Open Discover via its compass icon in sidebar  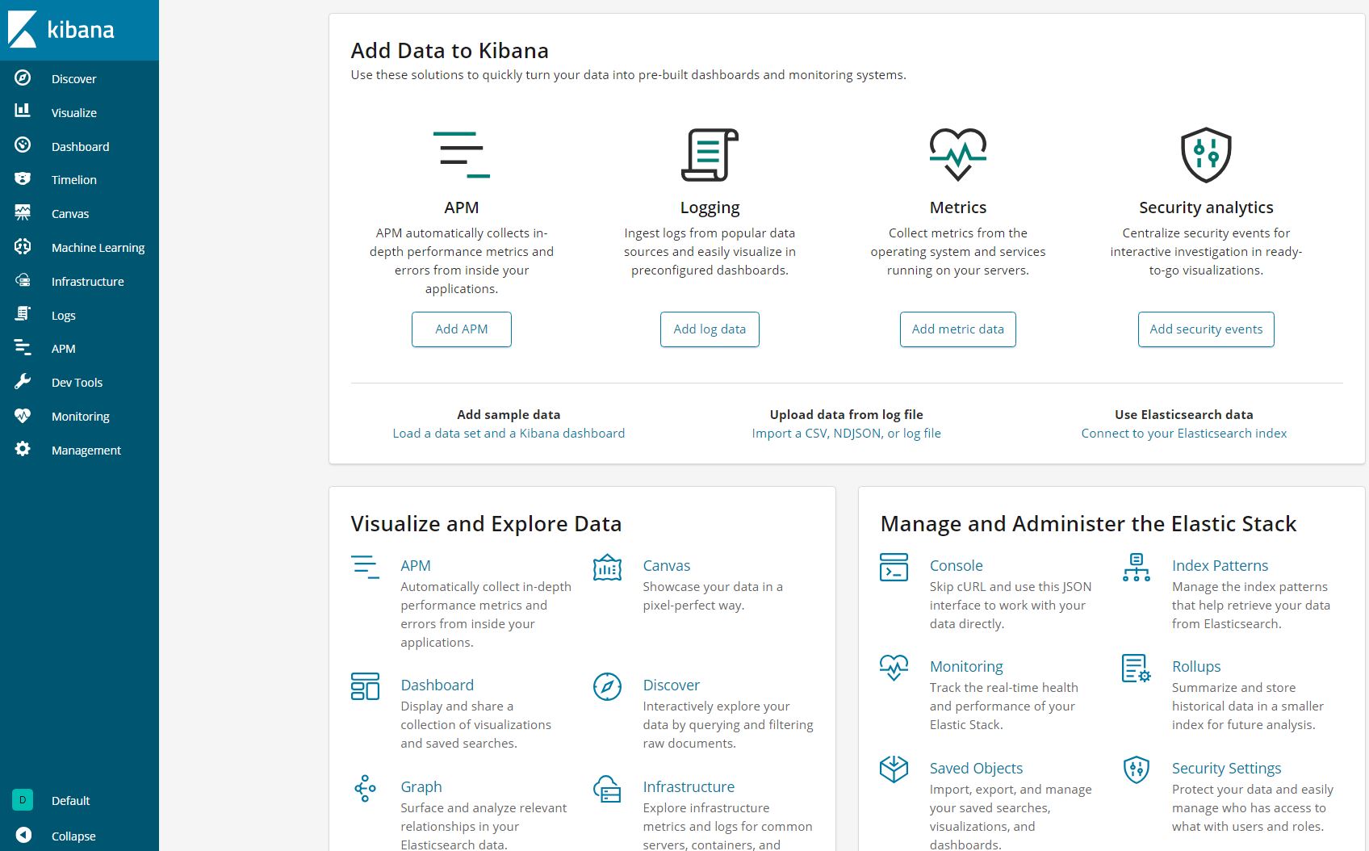coord(23,78)
